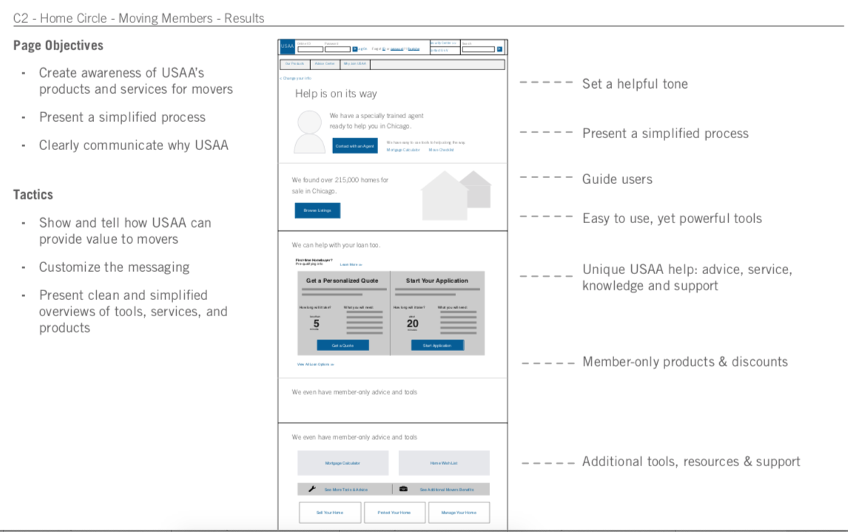Focus the Search input field
This screenshot has width=848, height=532.
click(x=479, y=50)
